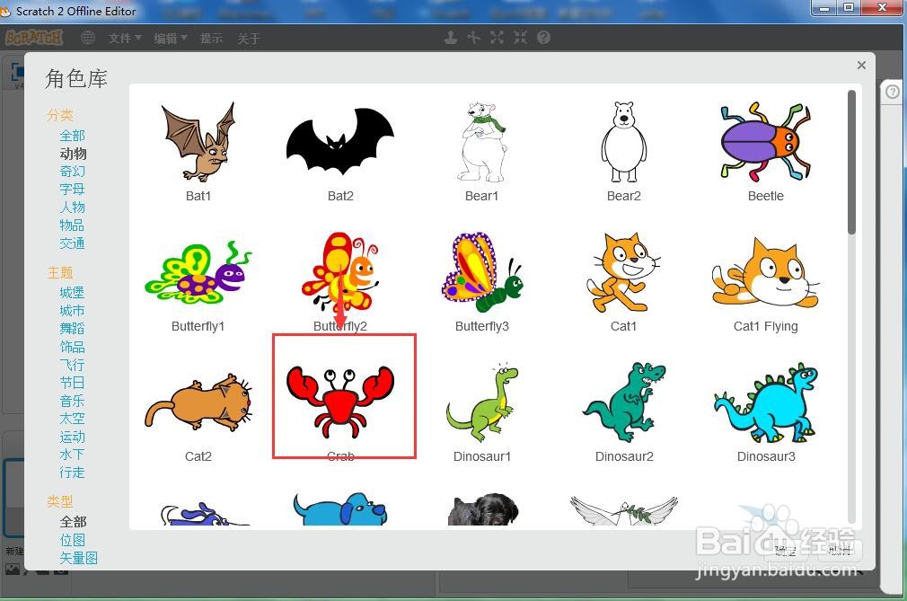This screenshot has width=907, height=601.
Task: Click the globe language icon
Action: click(x=88, y=38)
